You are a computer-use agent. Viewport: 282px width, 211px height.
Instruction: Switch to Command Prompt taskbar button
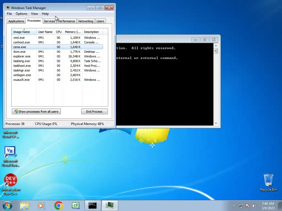point(93,206)
